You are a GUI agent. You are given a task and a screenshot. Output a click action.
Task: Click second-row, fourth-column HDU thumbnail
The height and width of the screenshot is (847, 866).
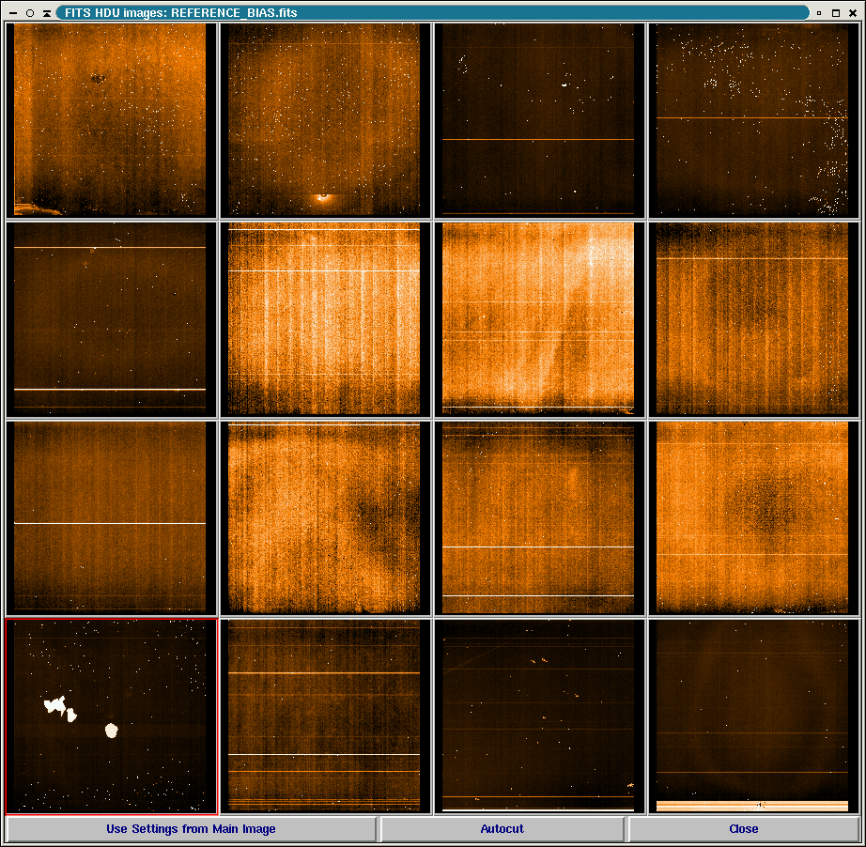(x=752, y=319)
